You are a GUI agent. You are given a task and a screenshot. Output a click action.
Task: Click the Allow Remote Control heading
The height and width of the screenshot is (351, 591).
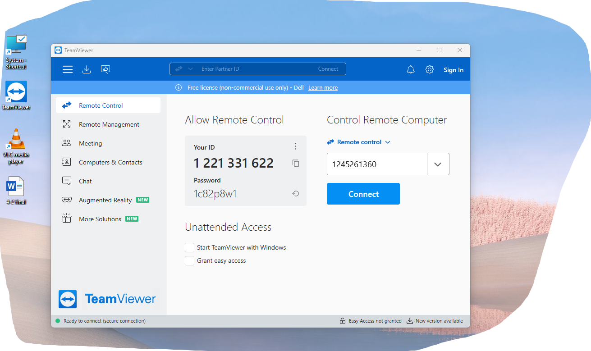click(x=234, y=120)
